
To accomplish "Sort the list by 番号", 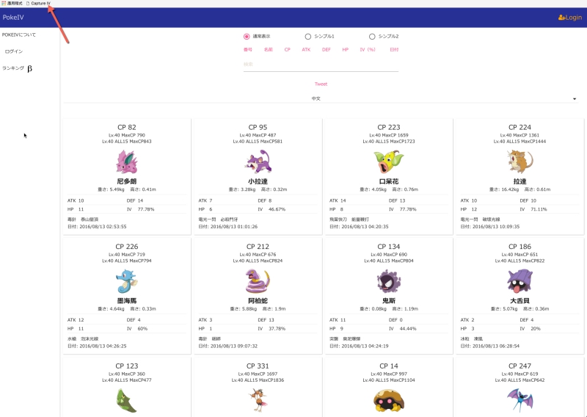I will pos(248,49).
